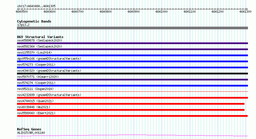This screenshot has height=139, width=256.
Task: Select the red bar for nsv4744015
Action: (131, 104)
